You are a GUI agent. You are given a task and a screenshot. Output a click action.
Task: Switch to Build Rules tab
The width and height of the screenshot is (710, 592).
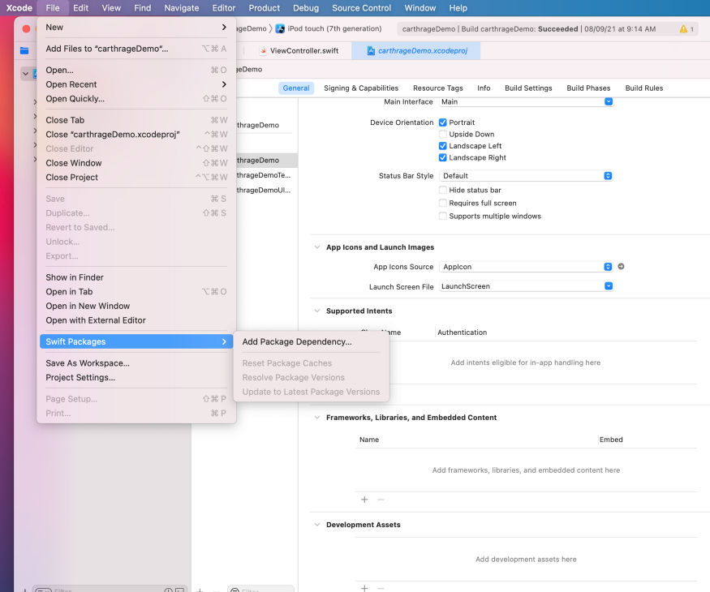point(644,88)
